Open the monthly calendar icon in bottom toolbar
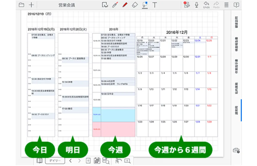 click(x=97, y=161)
